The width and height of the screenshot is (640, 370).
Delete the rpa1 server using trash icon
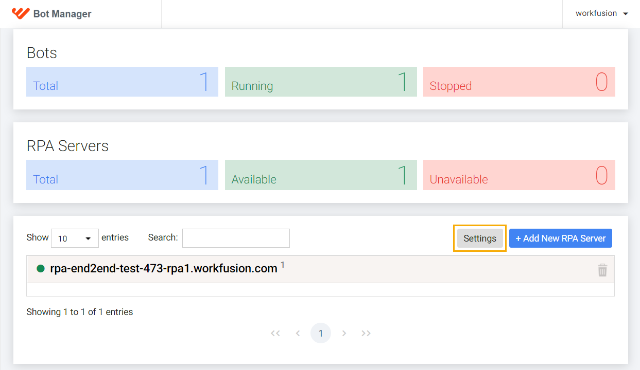tap(602, 270)
